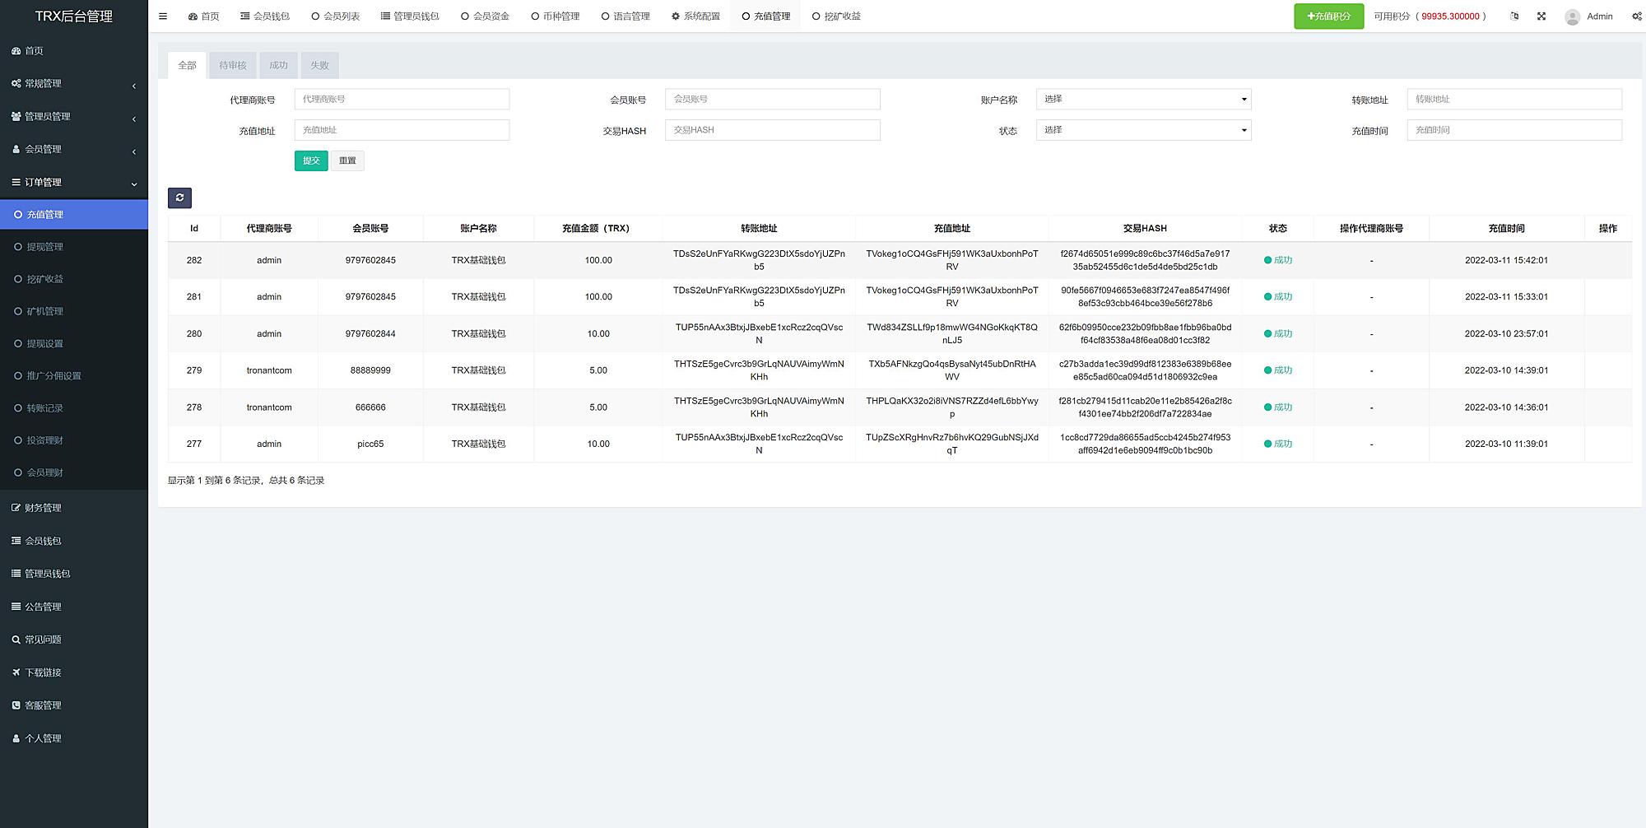Open 下载链接 in the sidebar
The image size is (1646, 828).
[x=43, y=672]
